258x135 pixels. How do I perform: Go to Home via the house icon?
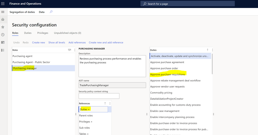pos(3,19)
